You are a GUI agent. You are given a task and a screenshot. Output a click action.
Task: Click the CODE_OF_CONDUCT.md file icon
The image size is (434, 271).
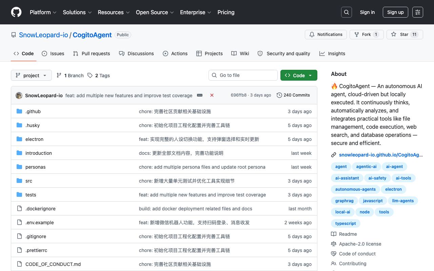[19, 264]
